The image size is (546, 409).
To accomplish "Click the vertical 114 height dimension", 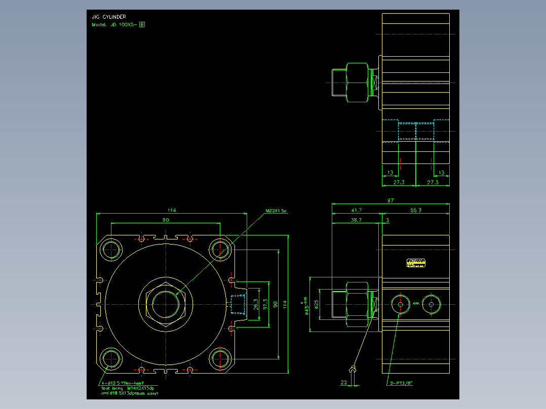I will [x=285, y=304].
